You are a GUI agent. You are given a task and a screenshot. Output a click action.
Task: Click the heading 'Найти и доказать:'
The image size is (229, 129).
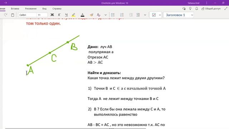coord(104,73)
